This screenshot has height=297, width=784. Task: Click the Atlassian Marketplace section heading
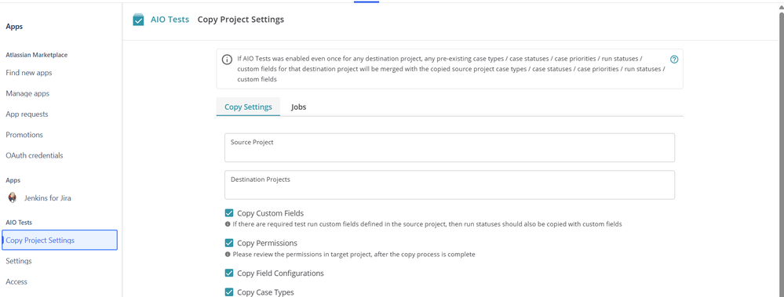[x=37, y=55]
